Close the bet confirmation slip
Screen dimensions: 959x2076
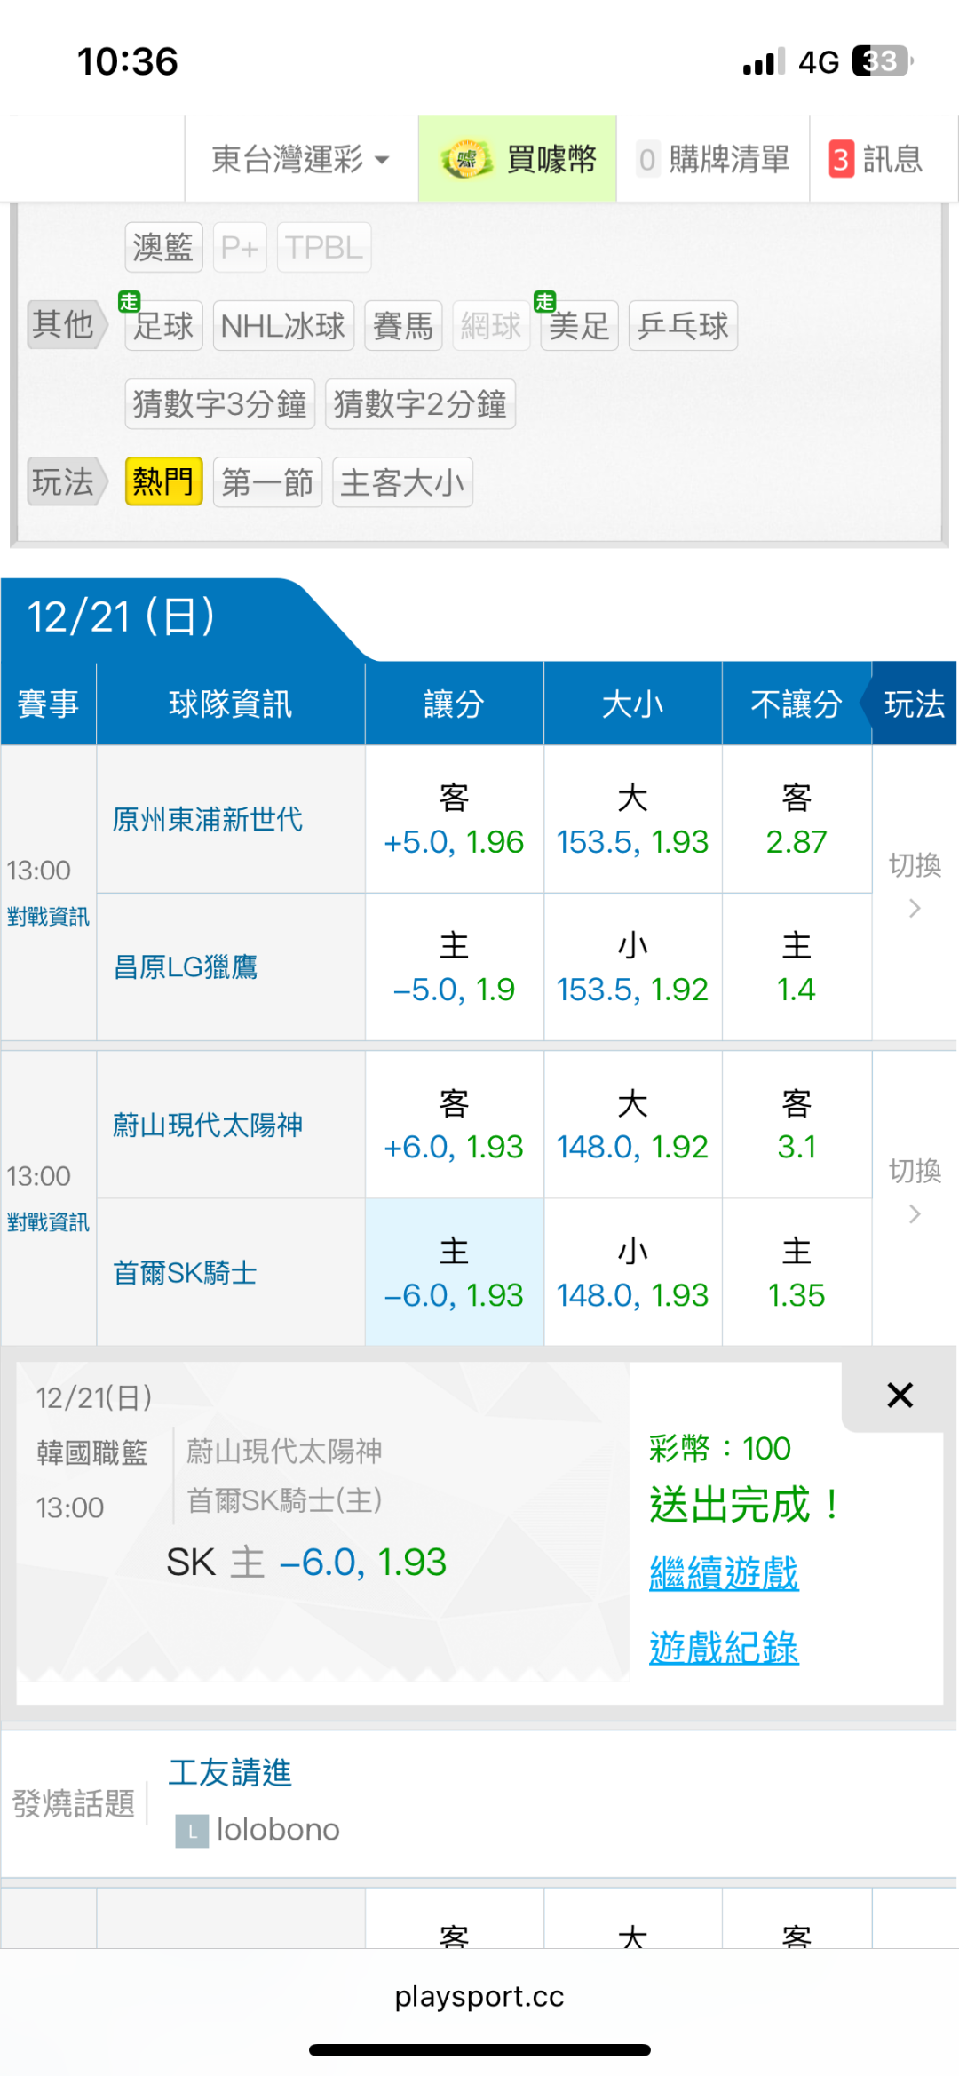pos(900,1396)
